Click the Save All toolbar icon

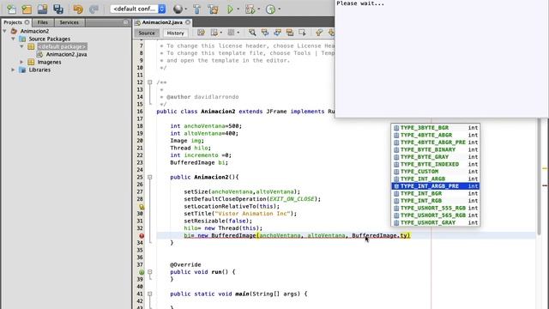point(58,9)
